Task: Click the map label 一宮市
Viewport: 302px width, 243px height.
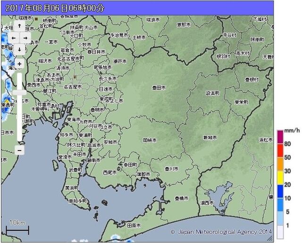Action: (x=51, y=42)
